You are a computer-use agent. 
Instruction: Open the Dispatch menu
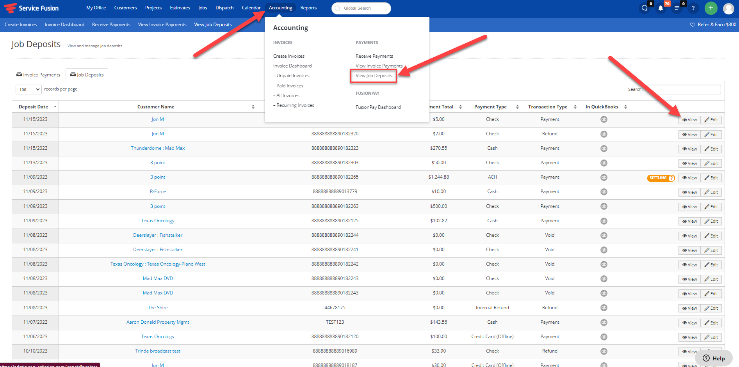(x=224, y=8)
